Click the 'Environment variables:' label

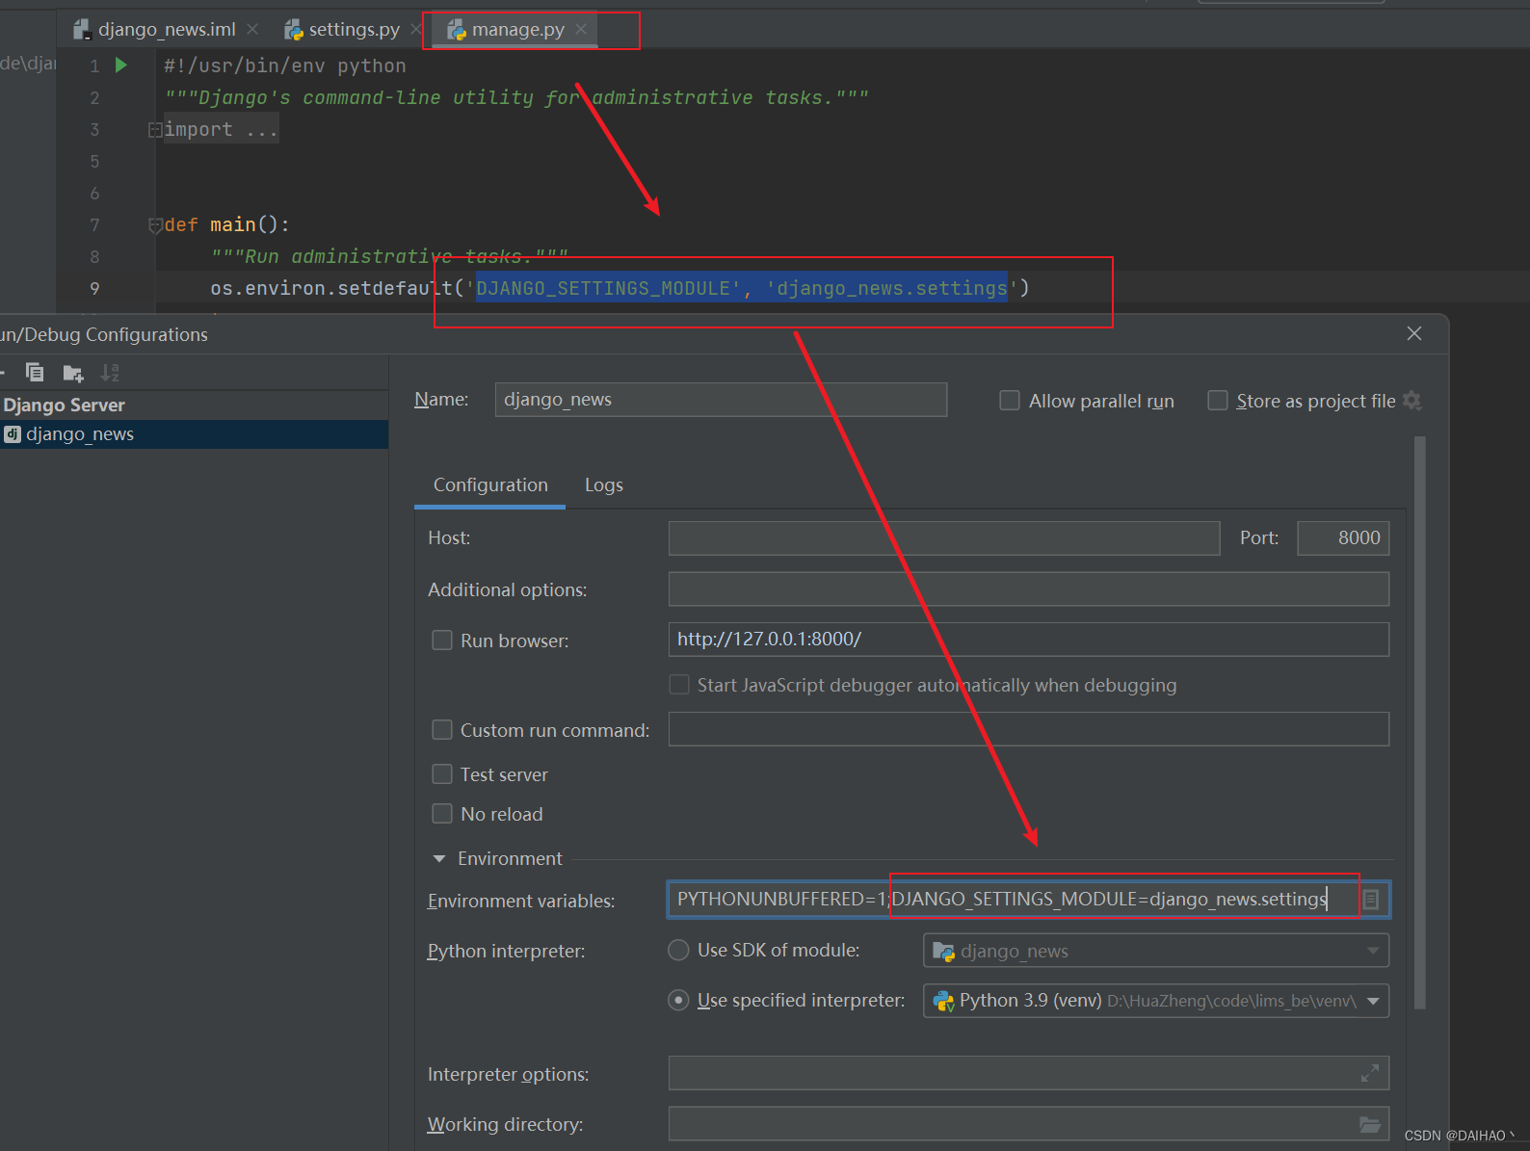pyautogui.click(x=521, y=901)
